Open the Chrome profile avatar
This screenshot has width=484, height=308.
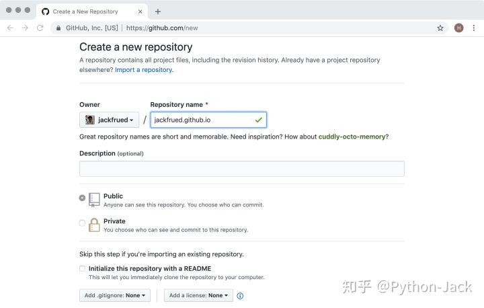click(458, 28)
